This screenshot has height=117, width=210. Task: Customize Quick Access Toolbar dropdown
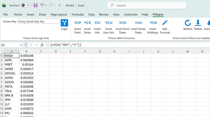click(60, 5)
